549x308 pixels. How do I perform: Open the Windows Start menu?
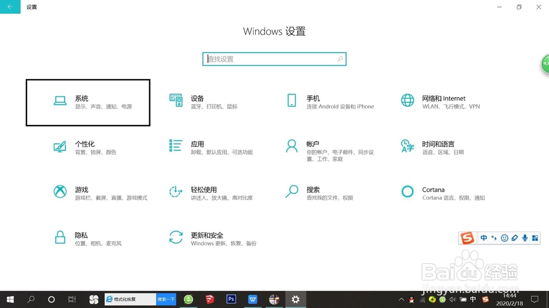(10, 299)
